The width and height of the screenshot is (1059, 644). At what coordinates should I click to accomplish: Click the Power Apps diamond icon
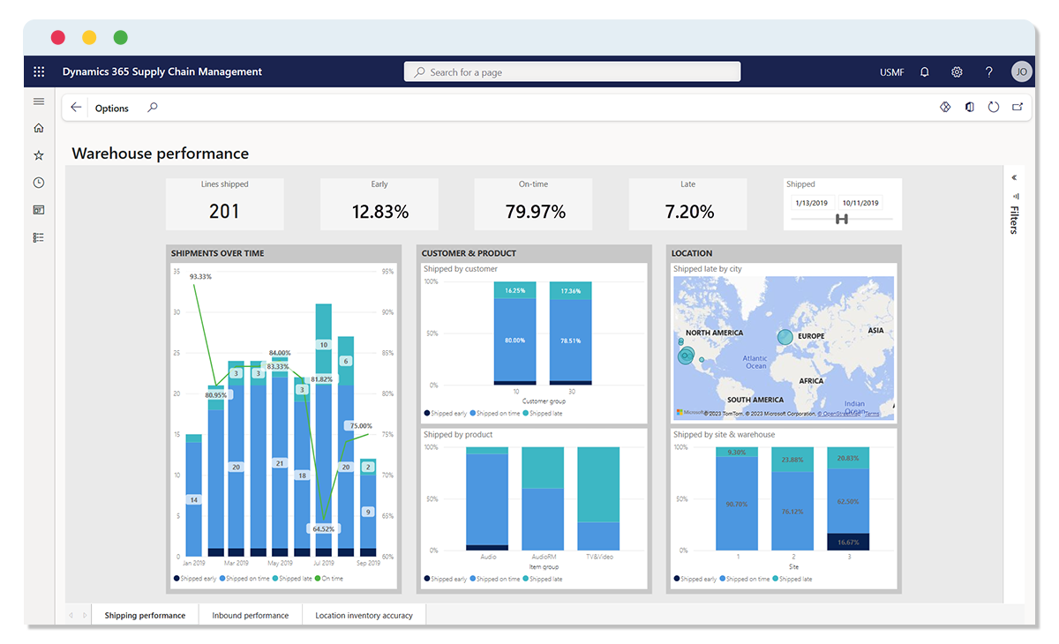pos(945,108)
